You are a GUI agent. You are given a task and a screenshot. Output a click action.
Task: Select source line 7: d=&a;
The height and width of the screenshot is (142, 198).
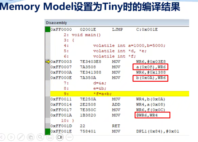85,83
